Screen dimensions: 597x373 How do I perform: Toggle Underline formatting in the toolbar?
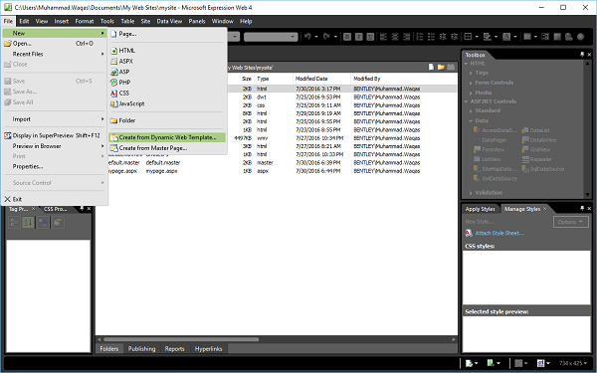pyautogui.click(x=370, y=37)
